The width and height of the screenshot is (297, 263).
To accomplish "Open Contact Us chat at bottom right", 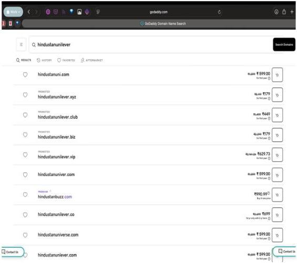I will point(285,251).
